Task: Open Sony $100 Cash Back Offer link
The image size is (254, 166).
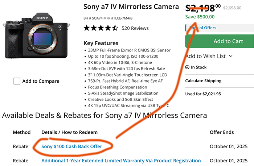Action: [x=71, y=146]
